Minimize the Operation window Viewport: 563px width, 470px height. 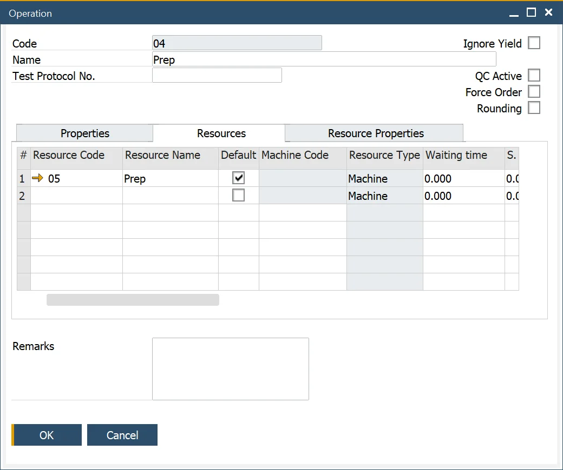point(514,13)
